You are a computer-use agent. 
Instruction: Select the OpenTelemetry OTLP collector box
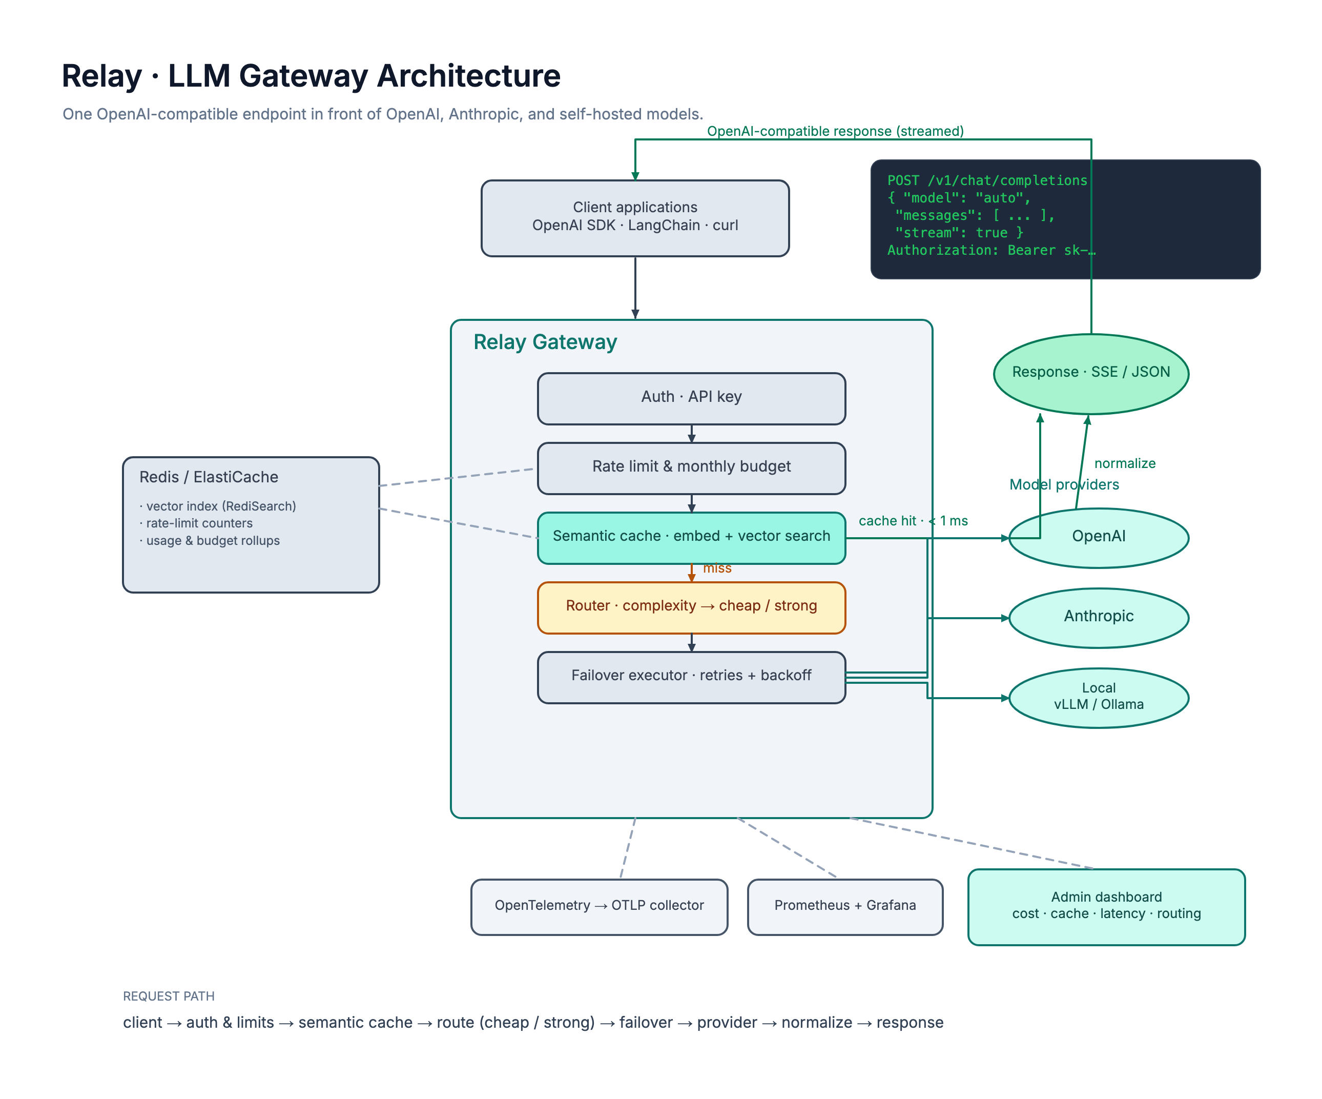pos(600,907)
